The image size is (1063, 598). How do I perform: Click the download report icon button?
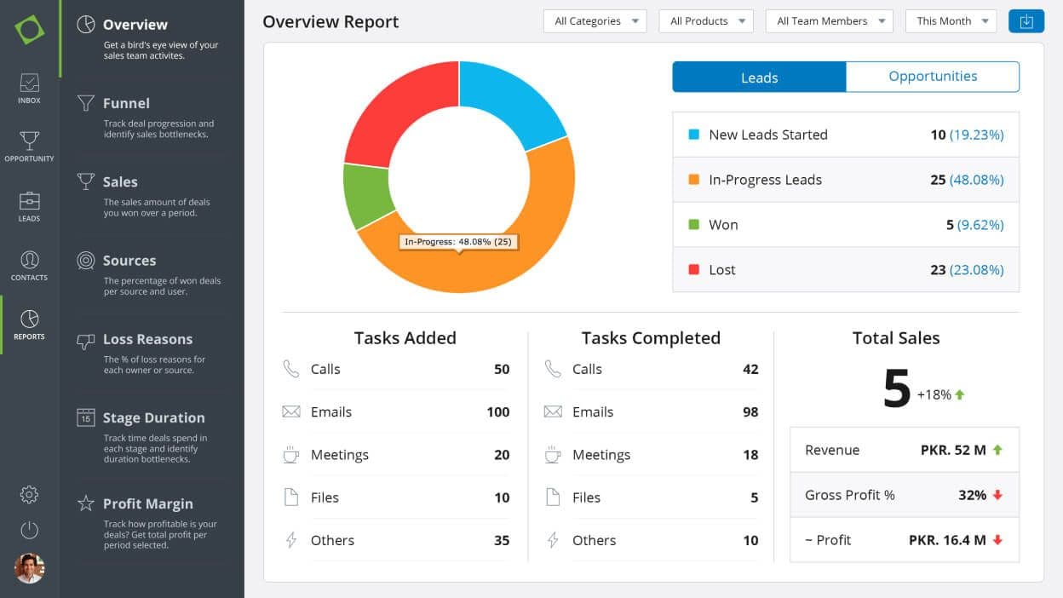1026,21
